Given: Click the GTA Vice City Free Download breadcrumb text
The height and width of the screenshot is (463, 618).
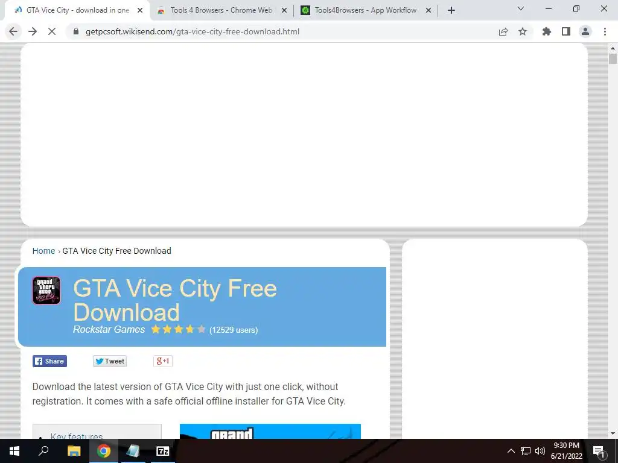Looking at the screenshot, I should click(116, 251).
